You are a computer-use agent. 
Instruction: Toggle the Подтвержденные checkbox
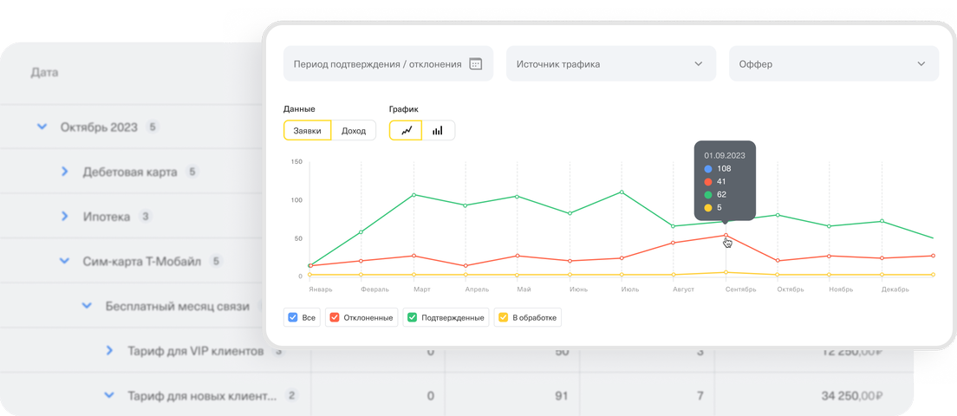(413, 317)
